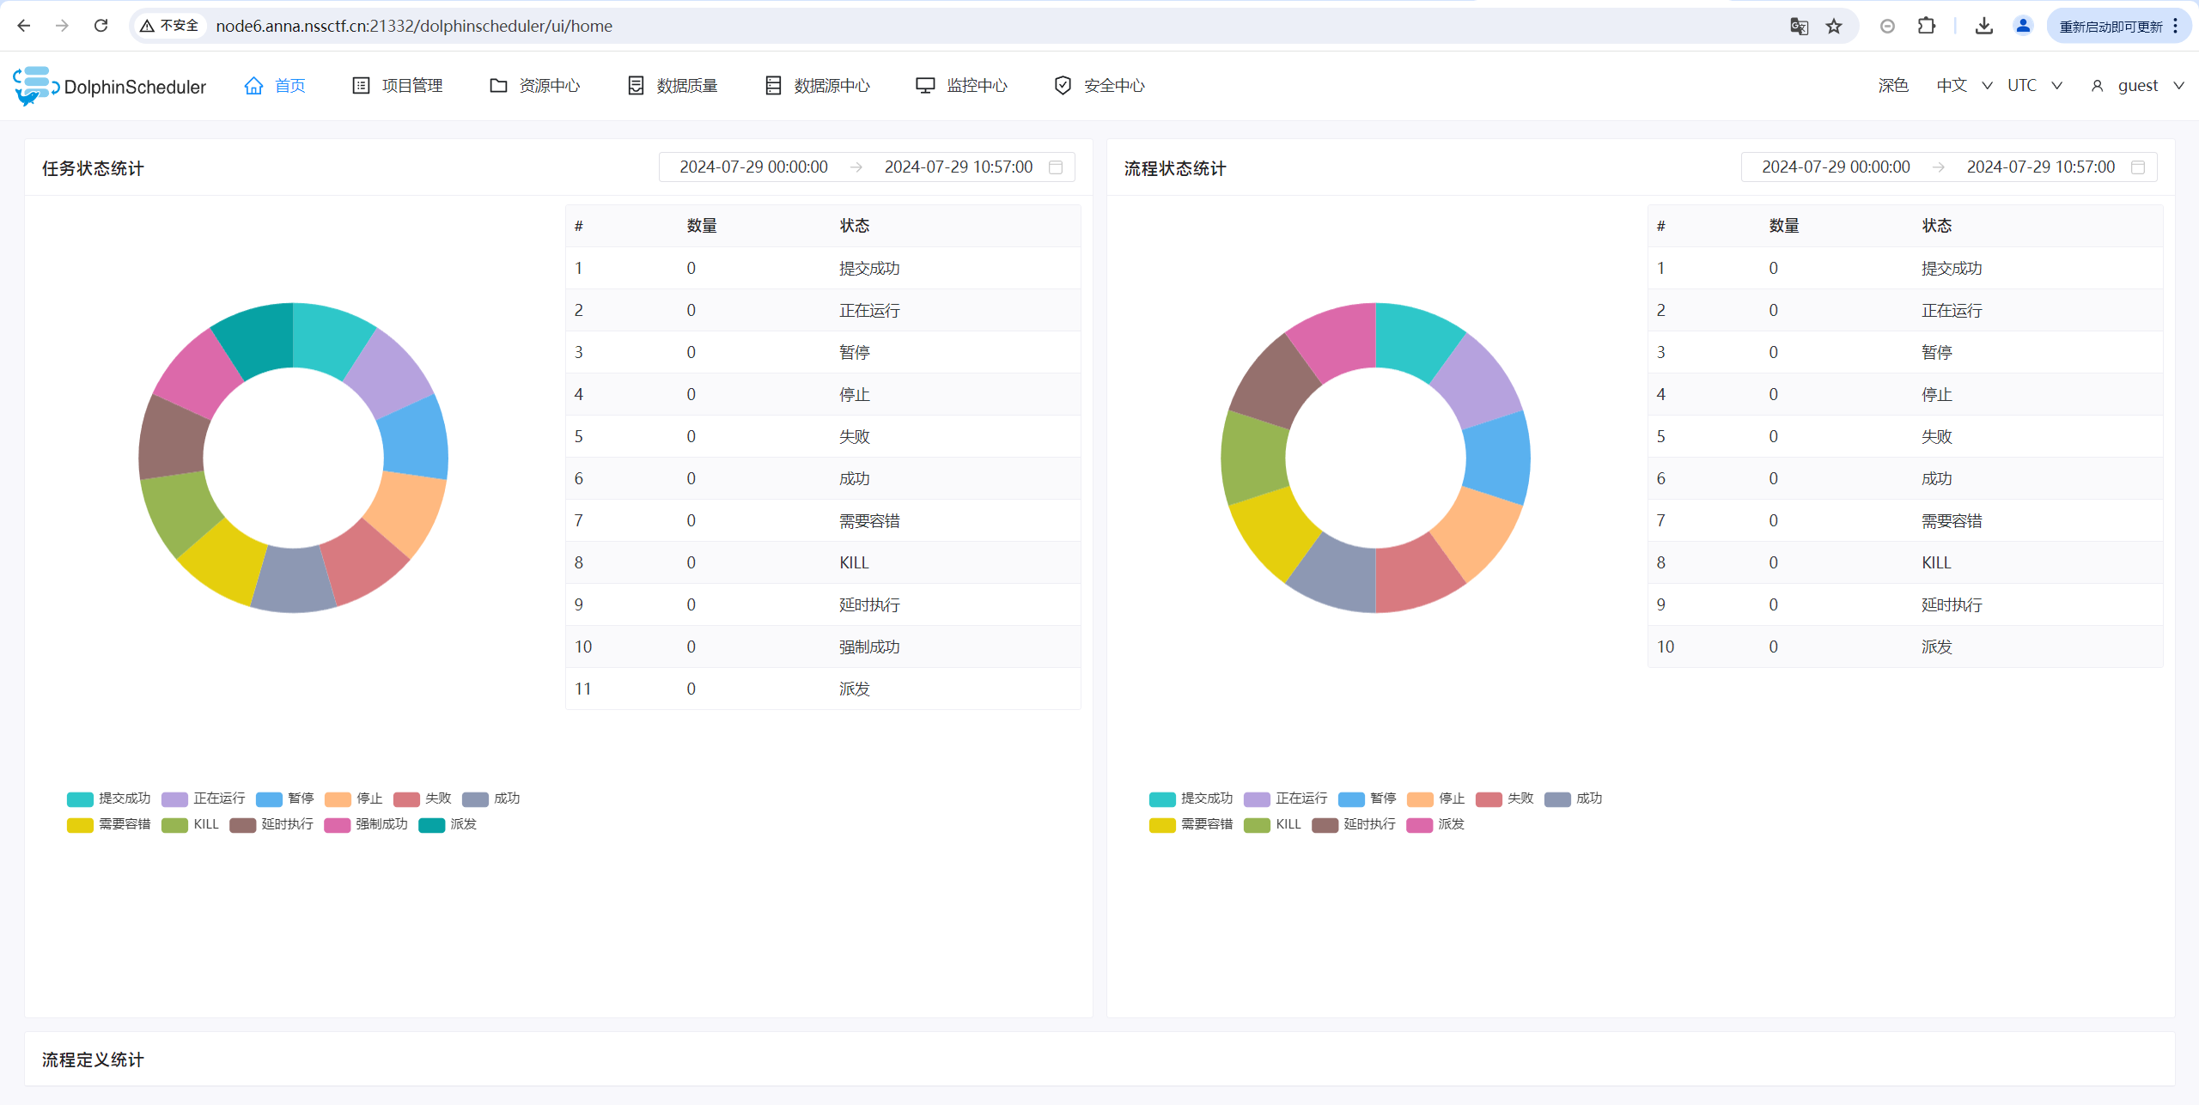The width and height of the screenshot is (2199, 1105).
Task: Open the 首页 home tab
Action: pos(275,86)
